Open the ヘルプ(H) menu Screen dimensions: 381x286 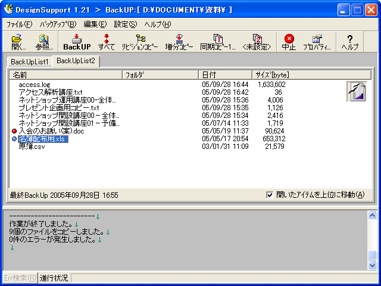pyautogui.click(x=157, y=24)
